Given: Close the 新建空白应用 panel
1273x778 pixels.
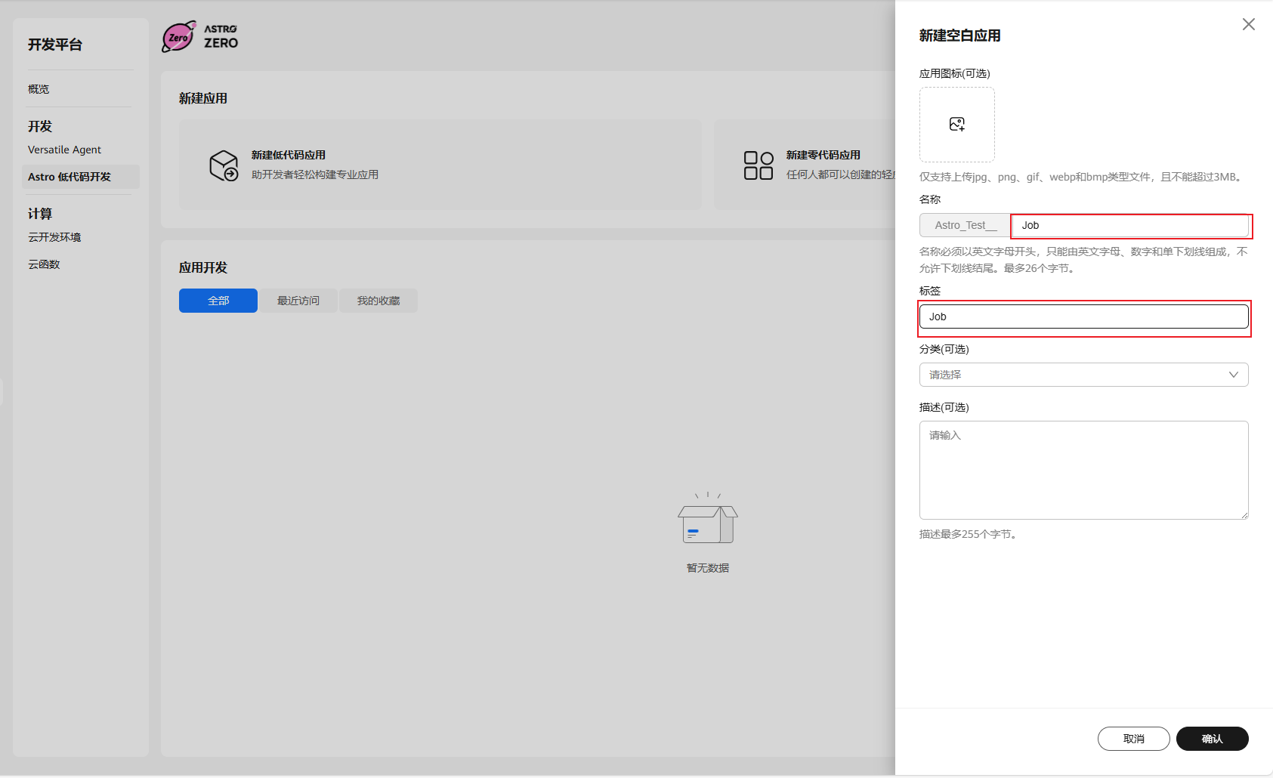Looking at the screenshot, I should coord(1249,24).
